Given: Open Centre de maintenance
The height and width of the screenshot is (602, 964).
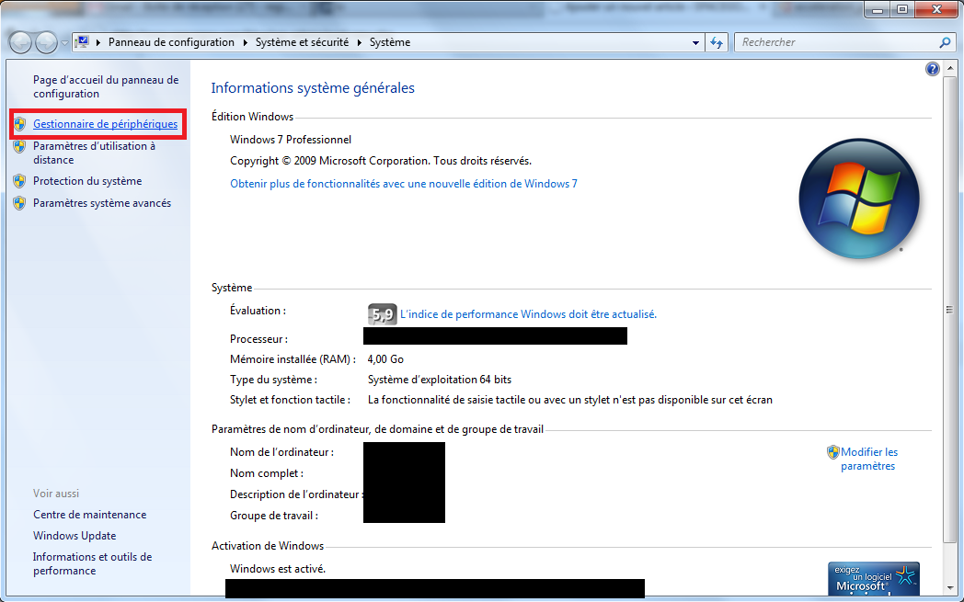Looking at the screenshot, I should tap(90, 515).
